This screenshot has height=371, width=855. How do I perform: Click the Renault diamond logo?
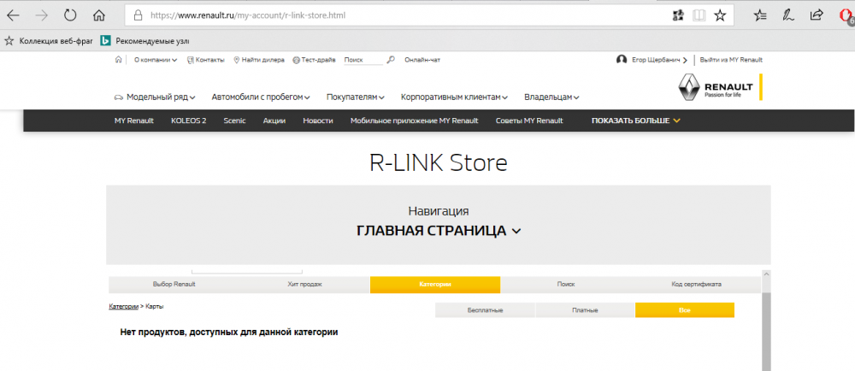[x=688, y=88]
